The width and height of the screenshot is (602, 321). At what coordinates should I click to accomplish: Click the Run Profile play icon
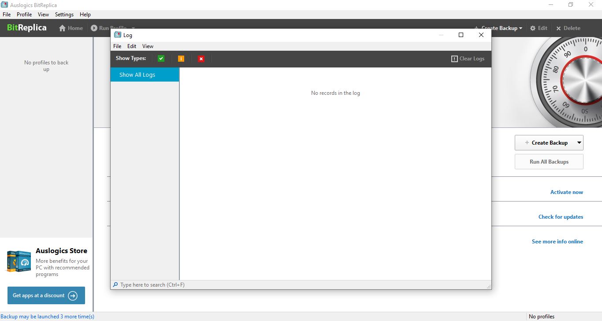point(94,28)
